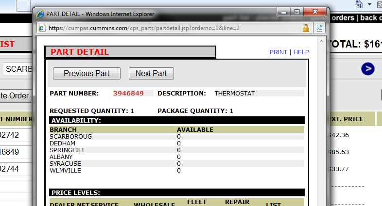Viewport: 382px width, 206px height.
Task: Click the home icon in background browser
Action: click(x=359, y=4)
